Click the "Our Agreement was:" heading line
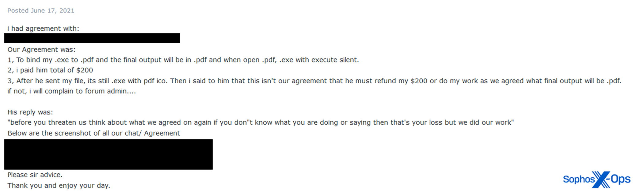Image resolution: width=636 pixels, height=193 pixels. pyautogui.click(x=41, y=50)
